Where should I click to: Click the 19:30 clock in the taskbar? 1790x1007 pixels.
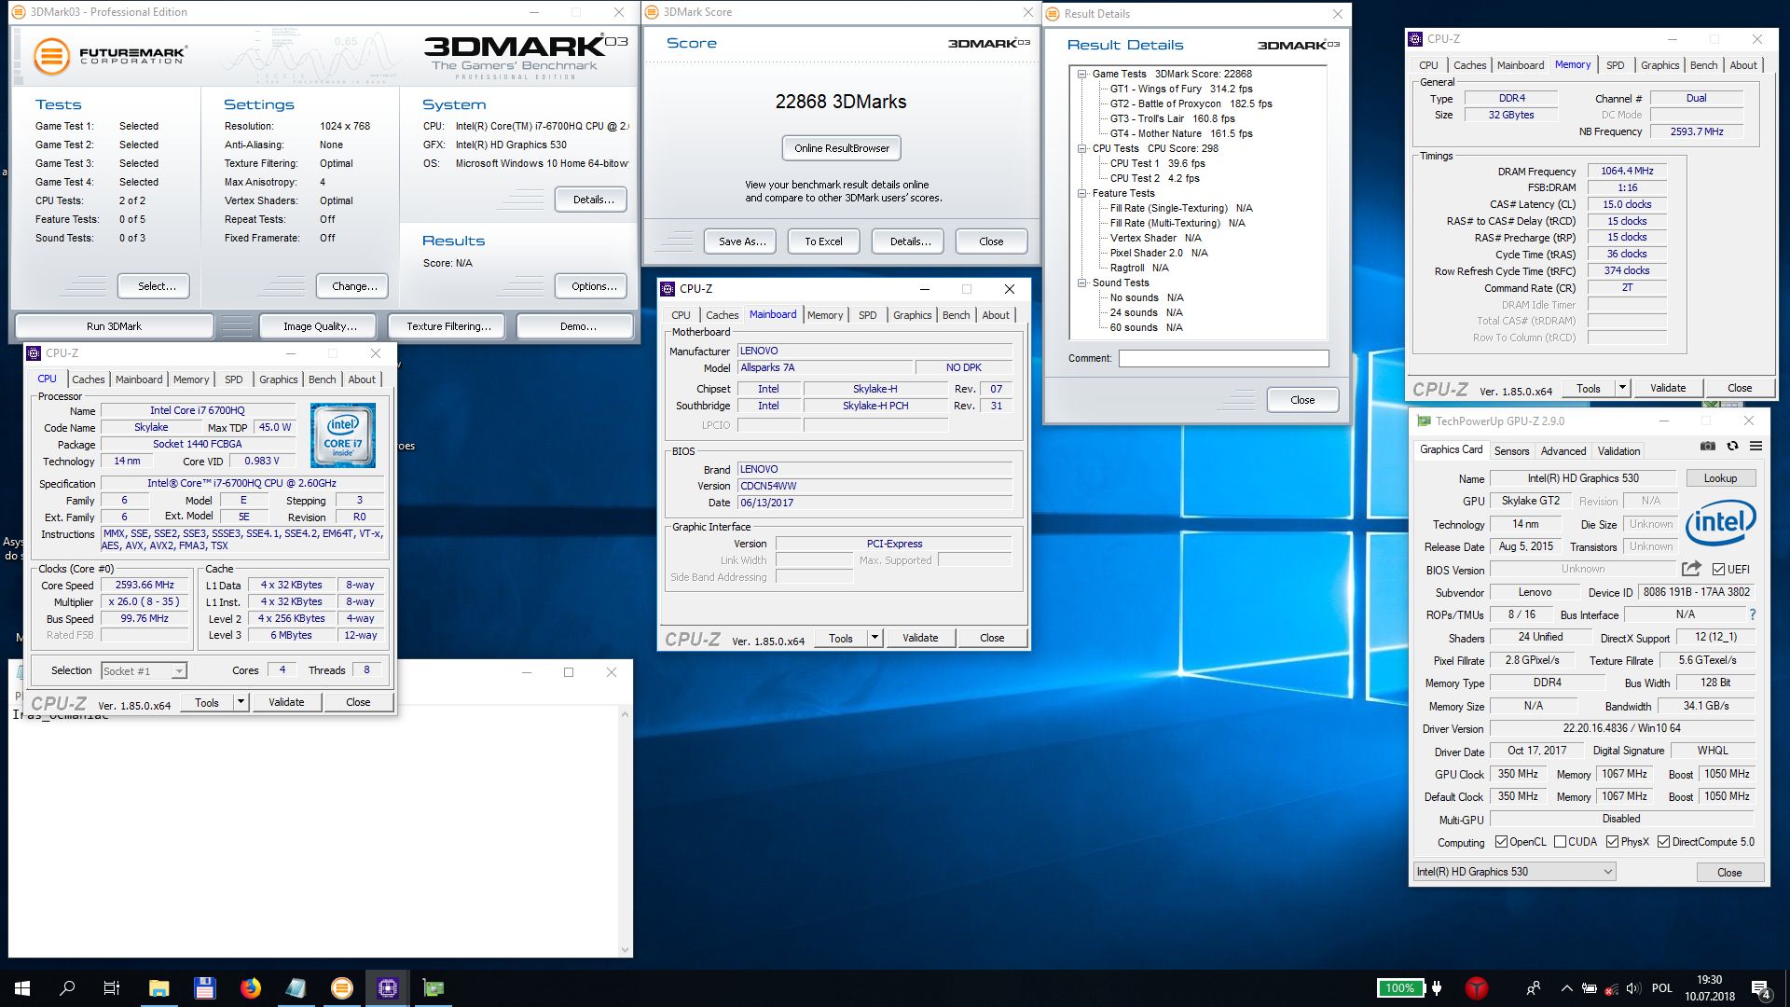tap(1710, 980)
